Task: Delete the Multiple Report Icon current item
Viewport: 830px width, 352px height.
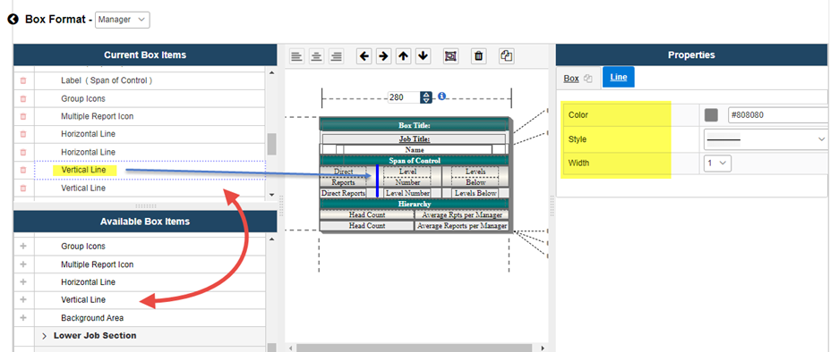Action: pyautogui.click(x=23, y=116)
